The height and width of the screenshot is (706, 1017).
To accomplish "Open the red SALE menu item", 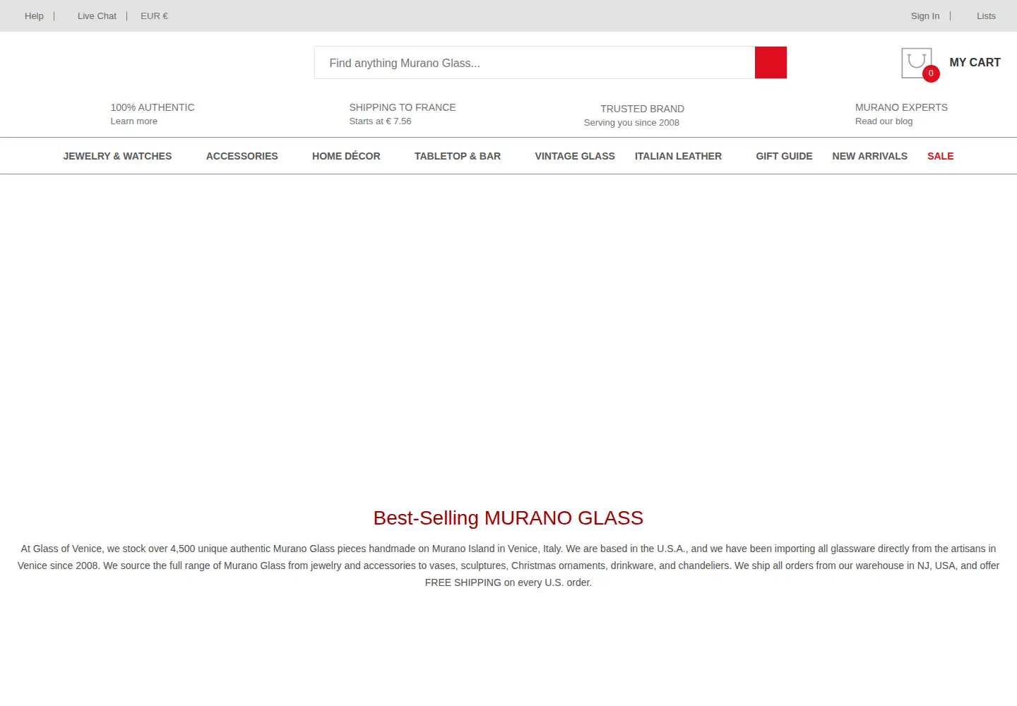I will click(x=940, y=156).
